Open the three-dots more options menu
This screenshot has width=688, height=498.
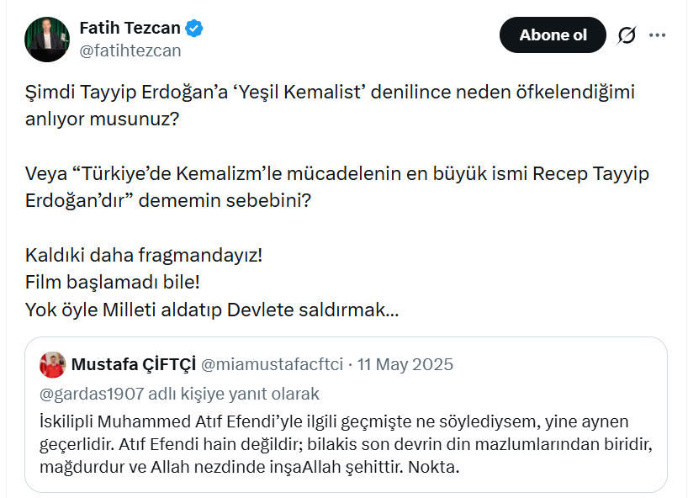(658, 35)
